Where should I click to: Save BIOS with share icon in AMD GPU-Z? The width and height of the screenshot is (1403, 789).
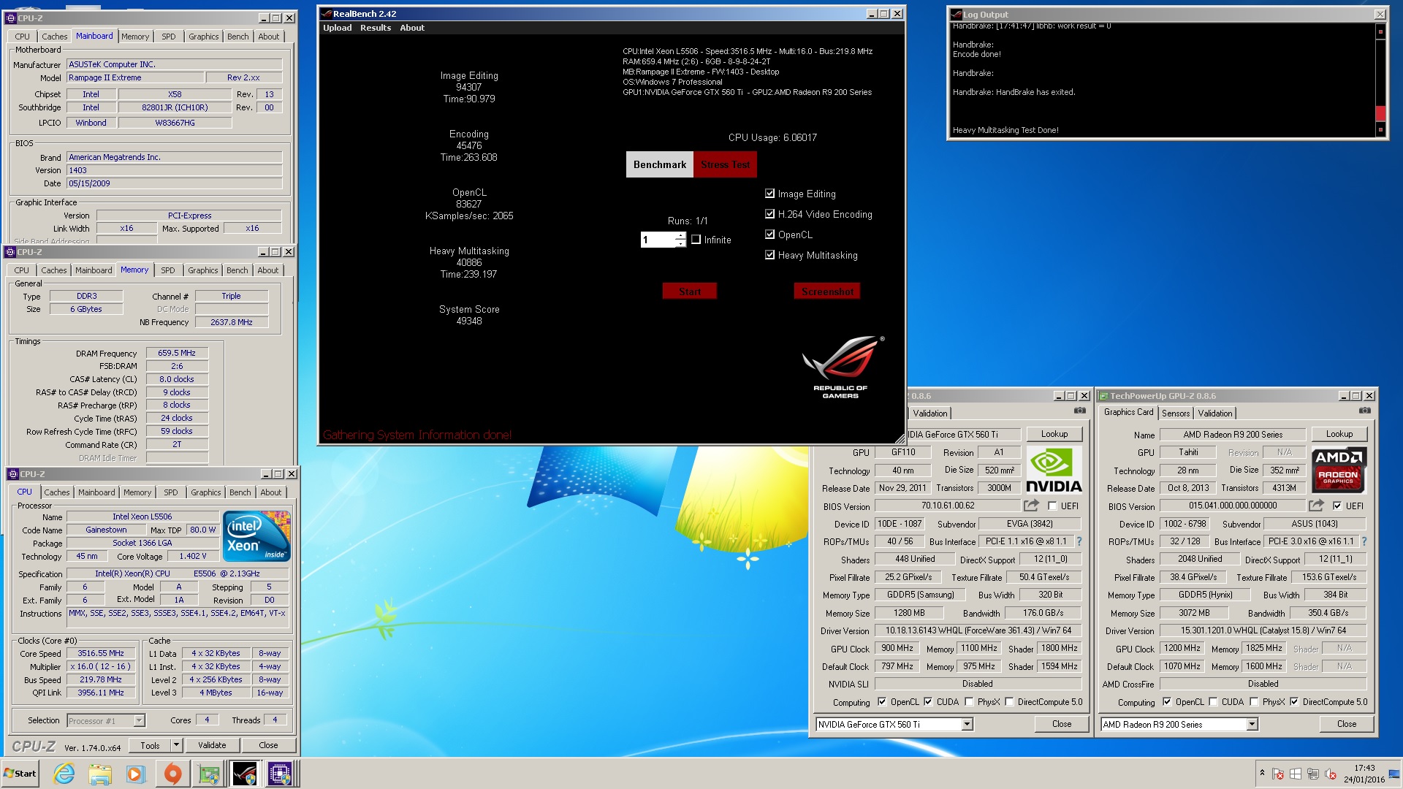tap(1316, 506)
